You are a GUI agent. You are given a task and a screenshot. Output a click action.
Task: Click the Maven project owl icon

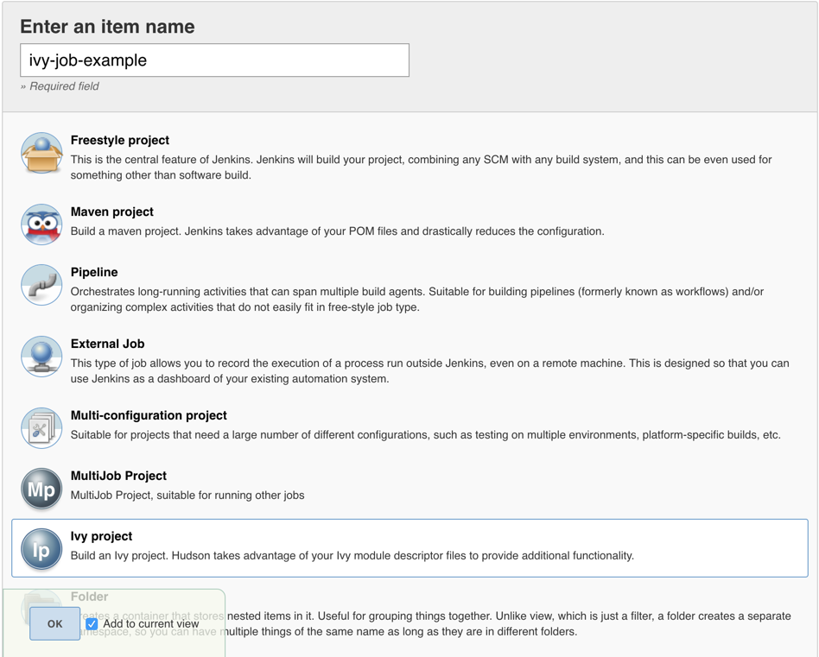point(41,225)
